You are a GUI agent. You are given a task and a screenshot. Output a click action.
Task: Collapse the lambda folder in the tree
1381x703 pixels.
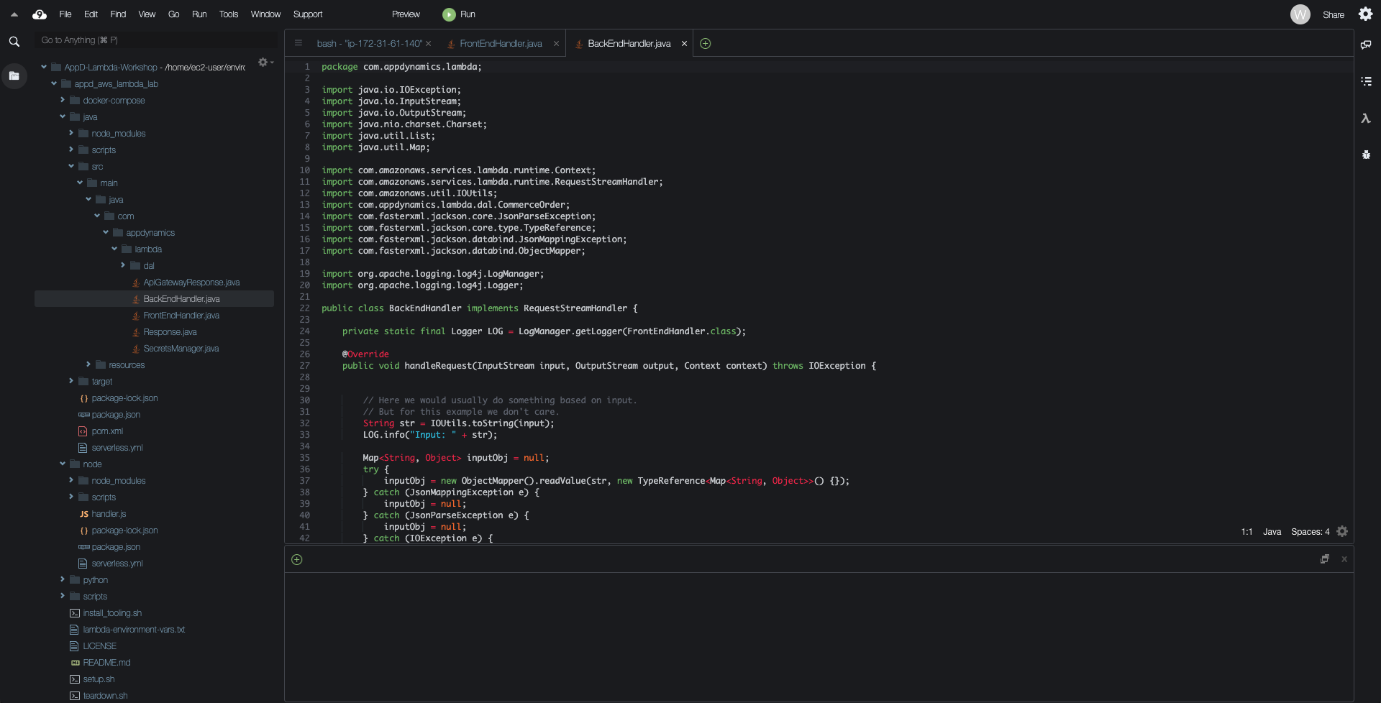point(114,249)
